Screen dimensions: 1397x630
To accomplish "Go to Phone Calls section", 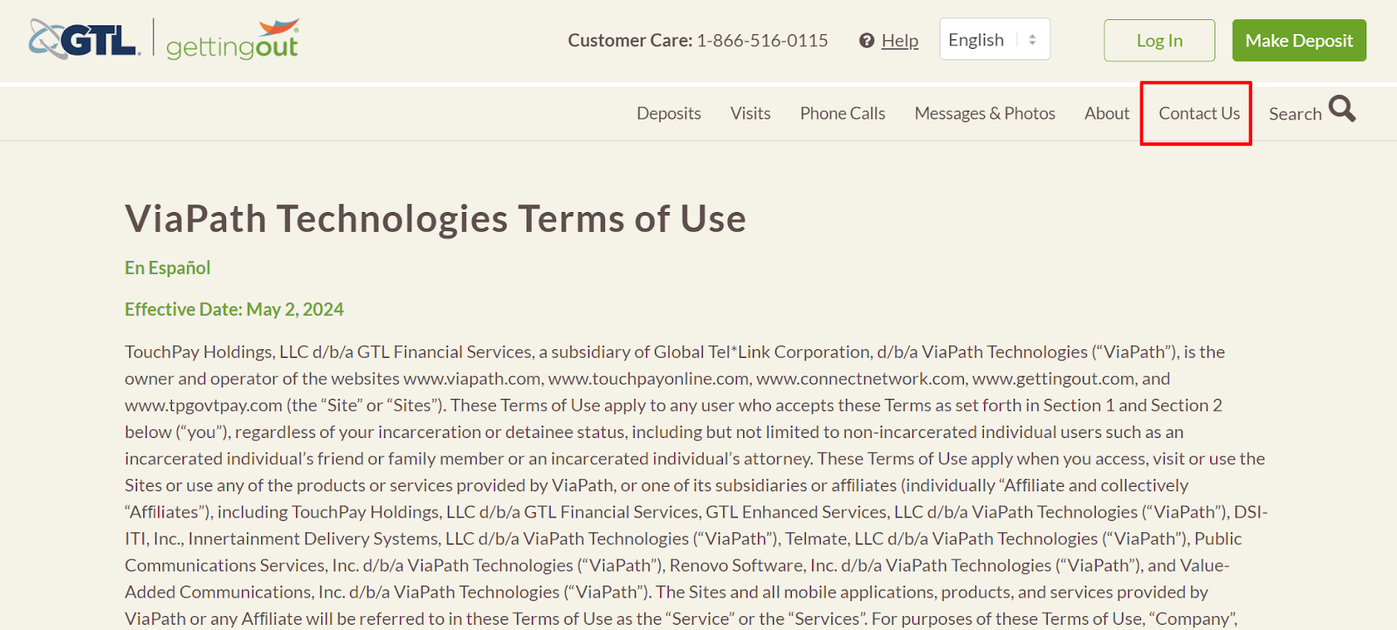I will [843, 113].
